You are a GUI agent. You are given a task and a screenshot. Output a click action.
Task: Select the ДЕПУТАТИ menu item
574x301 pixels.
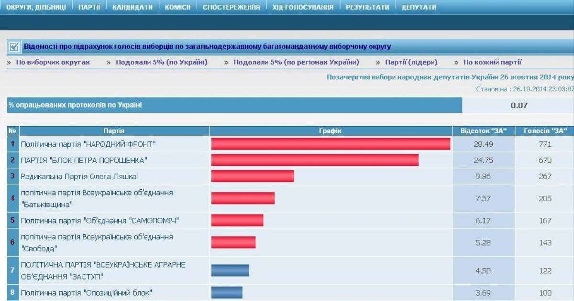[x=419, y=7]
